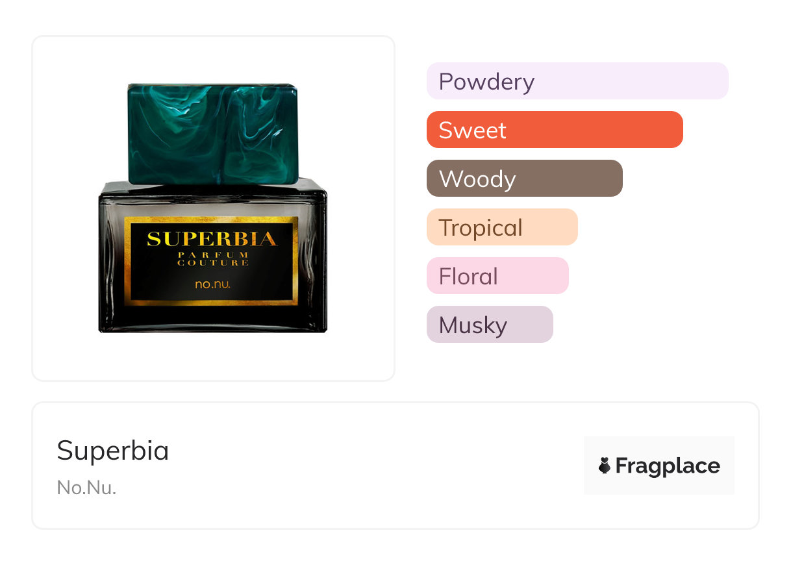Select the orange Sweet accord bar
This screenshot has height=561, width=791.
pyautogui.click(x=554, y=130)
